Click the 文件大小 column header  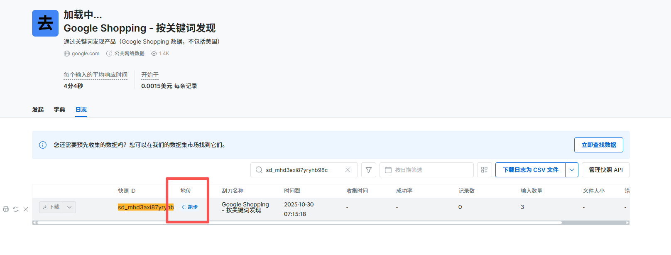594,191
